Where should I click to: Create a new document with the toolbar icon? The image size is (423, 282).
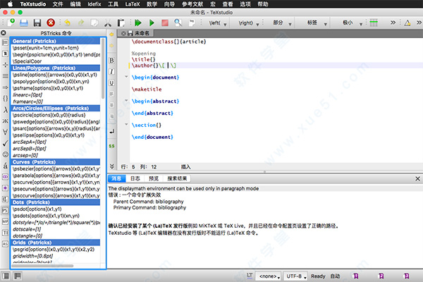pyautogui.click(x=11, y=23)
